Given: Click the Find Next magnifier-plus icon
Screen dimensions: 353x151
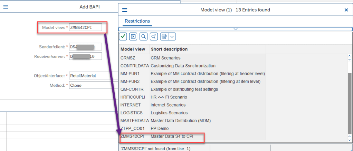Looking at the screenshot, I should click(154, 36).
